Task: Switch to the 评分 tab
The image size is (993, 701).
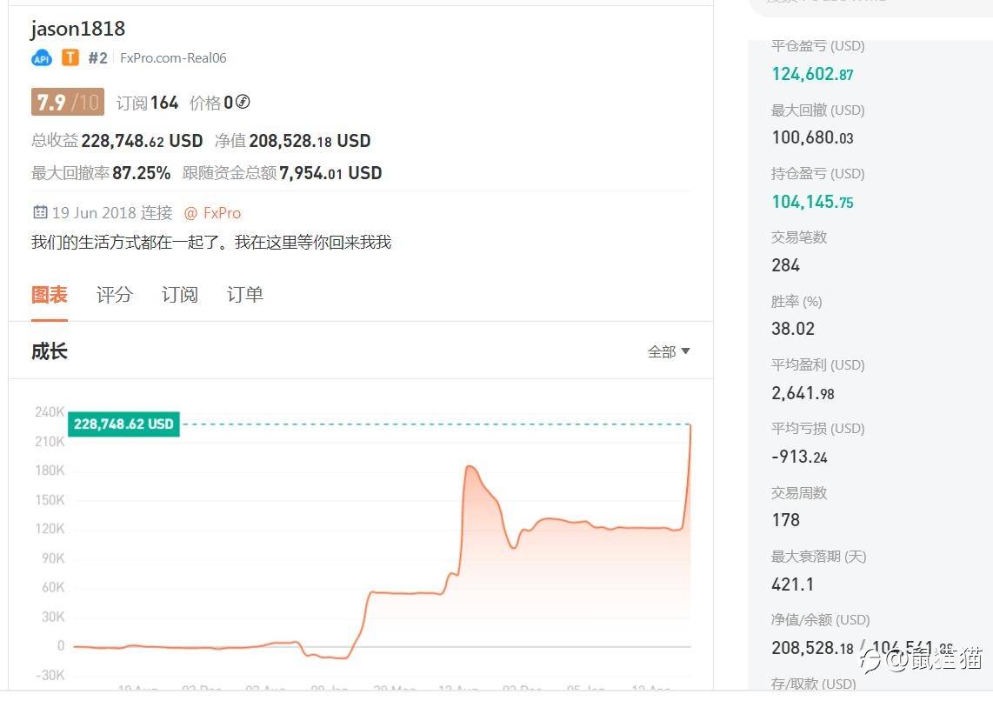Action: (x=115, y=295)
